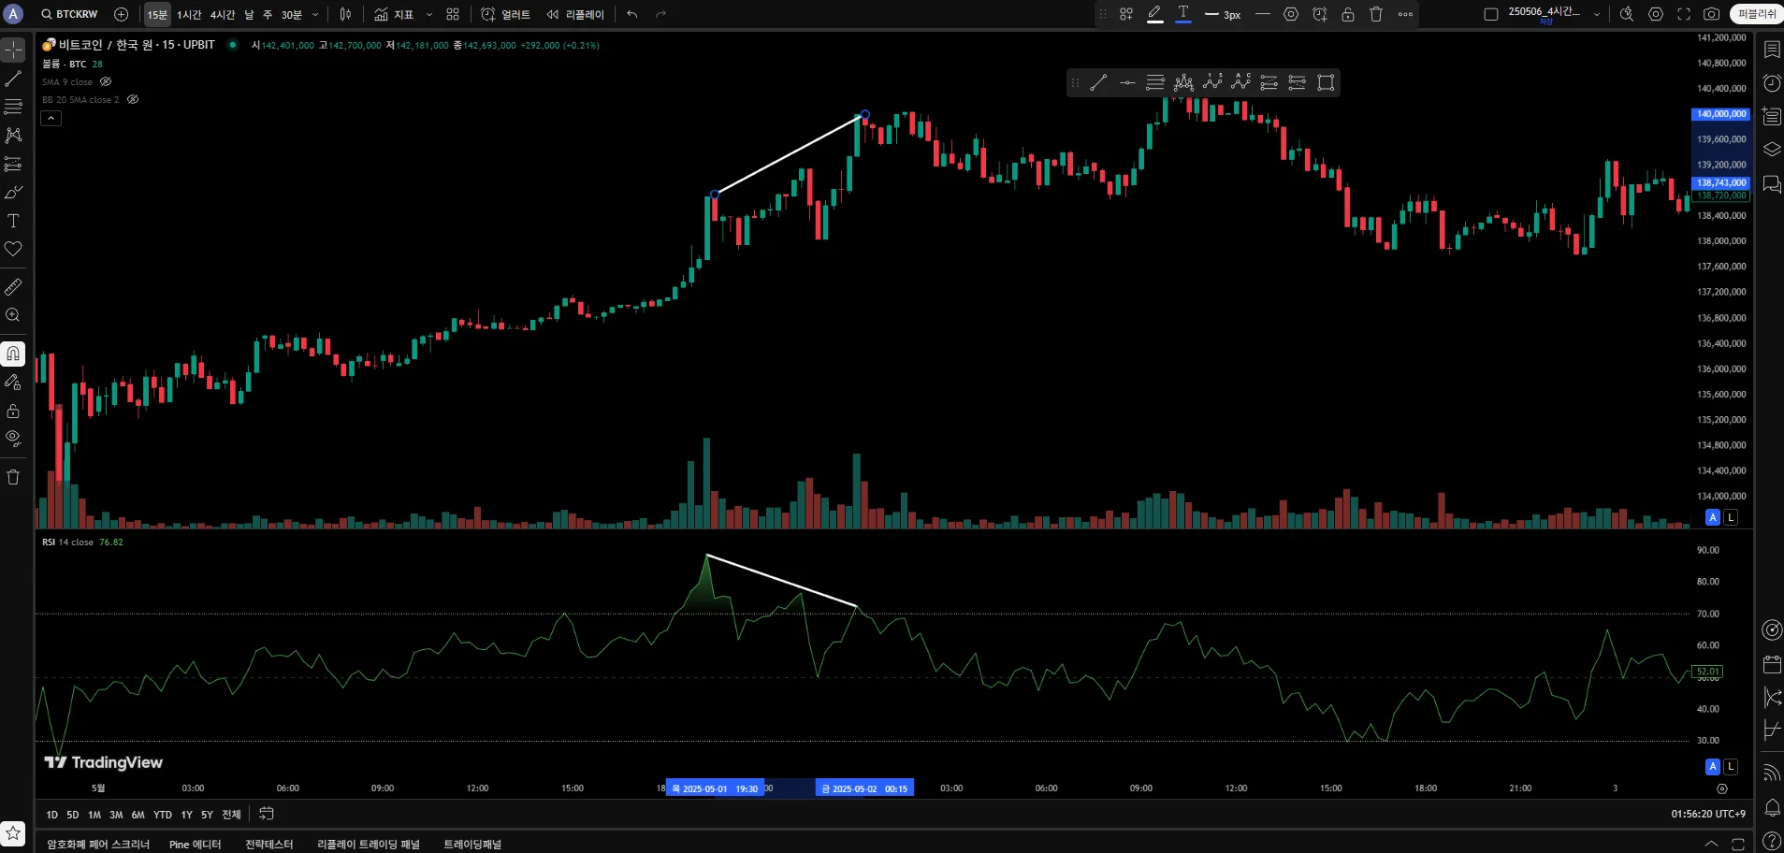Screen dimensions: 1784x853
Task: Redo the last undone action
Action: pyautogui.click(x=661, y=14)
